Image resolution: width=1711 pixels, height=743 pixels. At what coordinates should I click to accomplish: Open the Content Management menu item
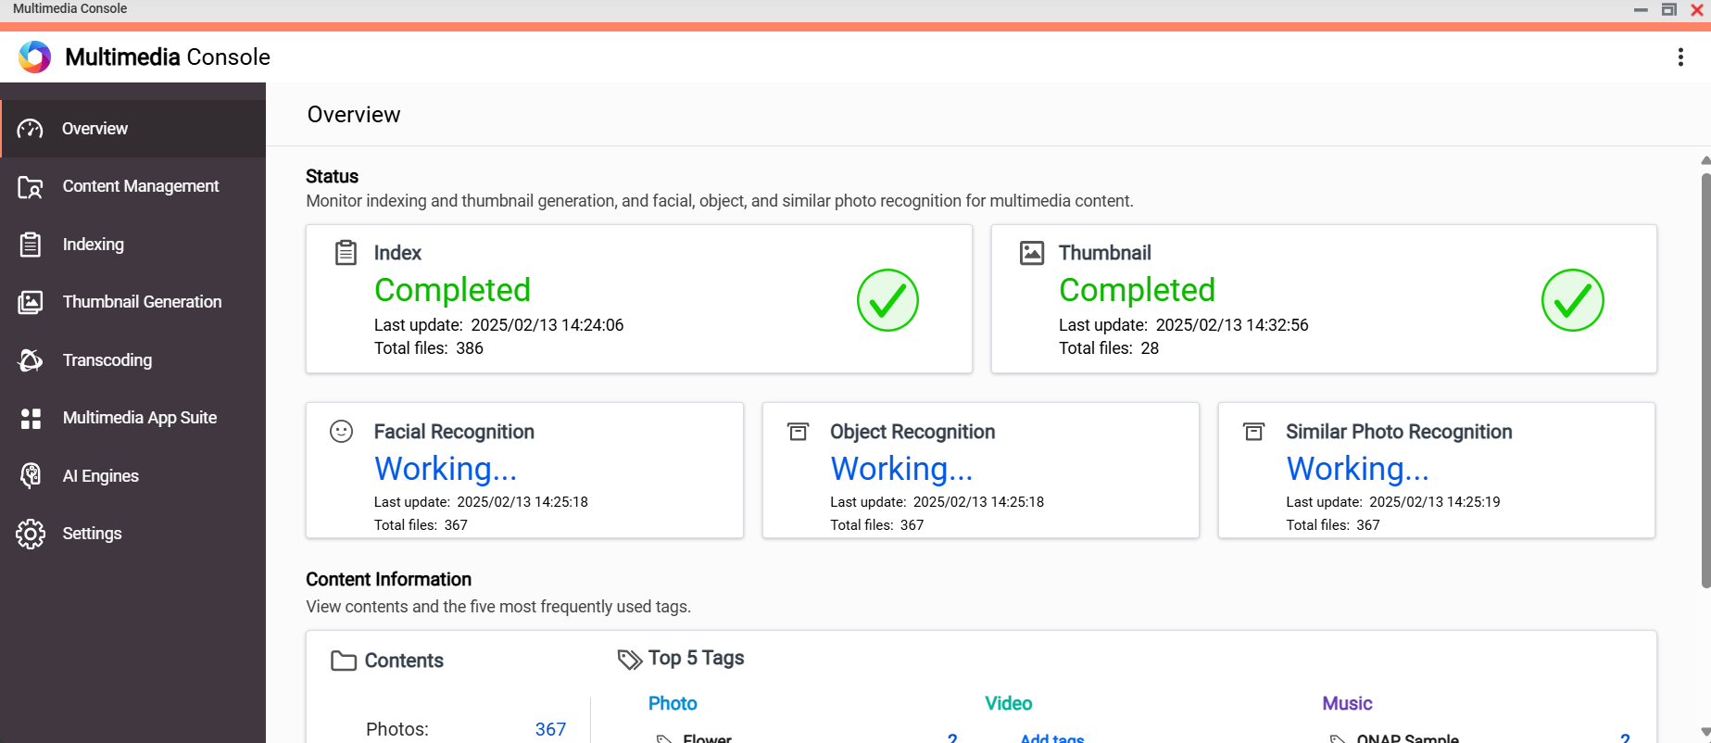pyautogui.click(x=141, y=186)
